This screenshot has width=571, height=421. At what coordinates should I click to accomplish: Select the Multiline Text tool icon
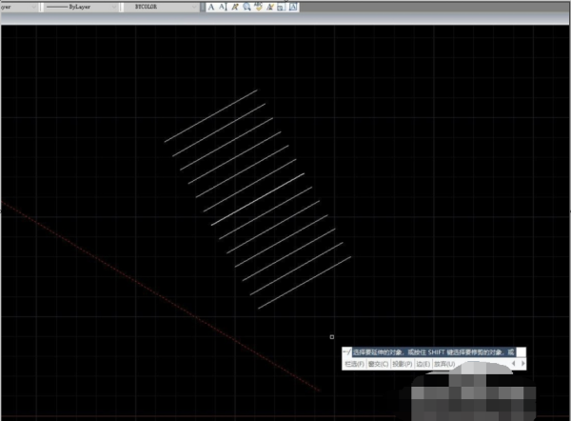[211, 7]
